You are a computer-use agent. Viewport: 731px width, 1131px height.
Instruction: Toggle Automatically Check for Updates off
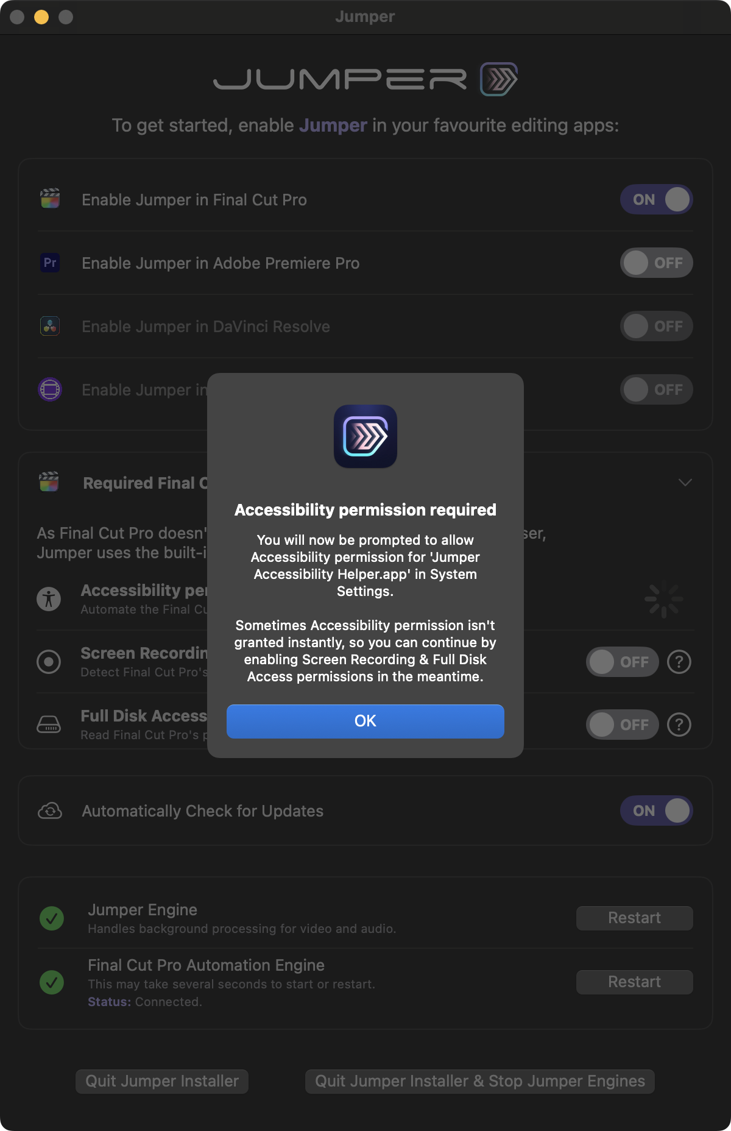click(x=656, y=811)
